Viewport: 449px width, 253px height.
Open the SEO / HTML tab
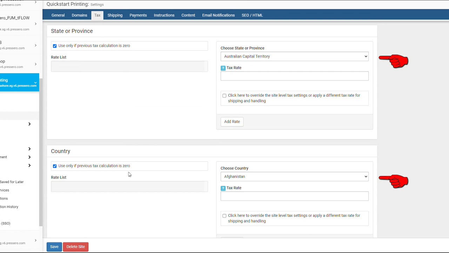(x=252, y=15)
